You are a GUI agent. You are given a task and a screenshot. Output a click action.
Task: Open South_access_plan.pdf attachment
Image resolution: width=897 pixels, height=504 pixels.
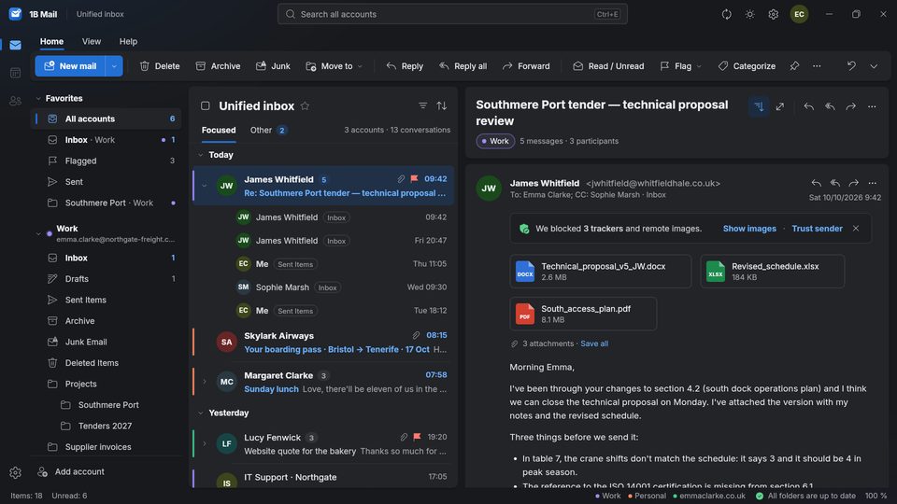[x=583, y=314]
